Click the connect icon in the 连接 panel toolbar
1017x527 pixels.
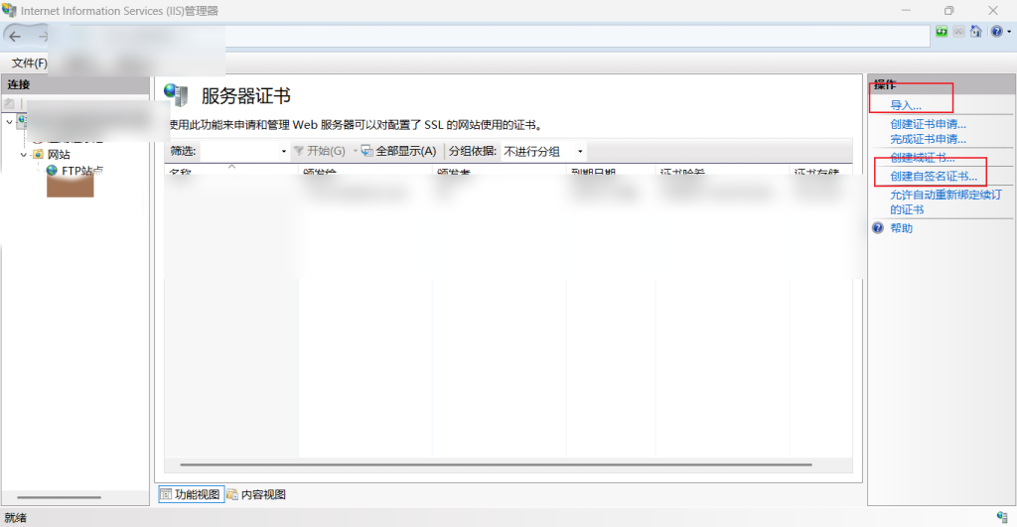coord(9,104)
